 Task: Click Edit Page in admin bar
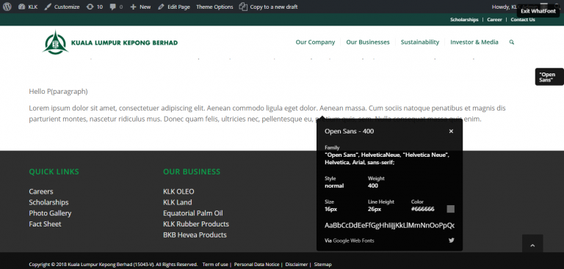(x=174, y=7)
